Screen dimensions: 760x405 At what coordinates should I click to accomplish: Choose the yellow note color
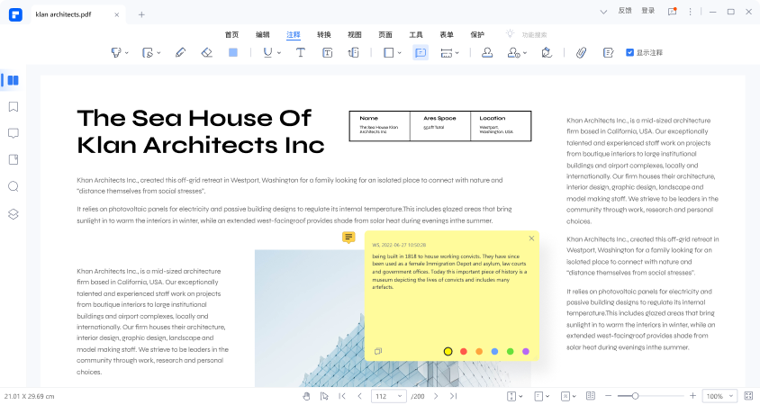pos(448,351)
